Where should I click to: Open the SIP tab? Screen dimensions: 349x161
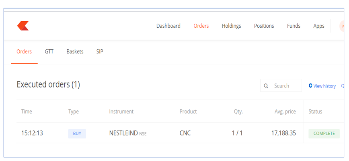(x=100, y=51)
